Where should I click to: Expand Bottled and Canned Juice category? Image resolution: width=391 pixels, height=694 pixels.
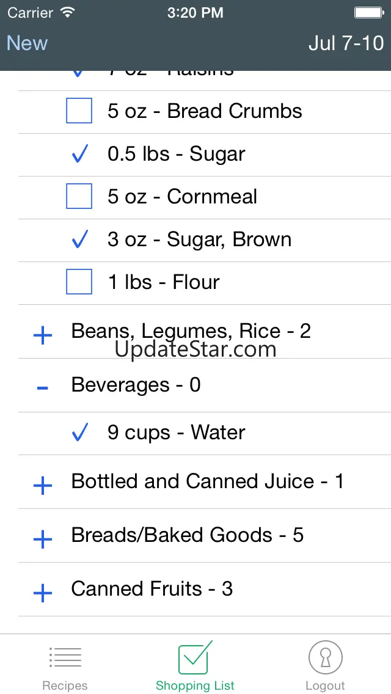click(42, 486)
